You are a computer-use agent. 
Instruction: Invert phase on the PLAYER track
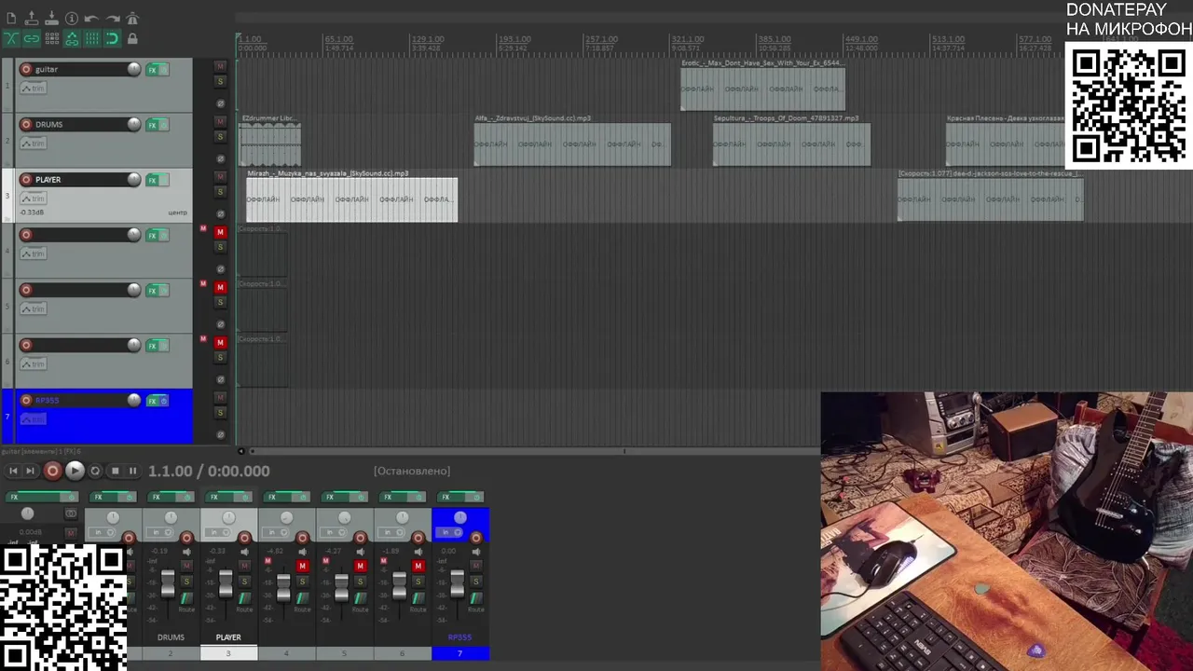pos(221,213)
